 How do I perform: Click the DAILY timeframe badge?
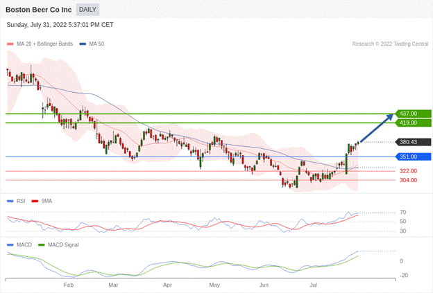point(87,10)
